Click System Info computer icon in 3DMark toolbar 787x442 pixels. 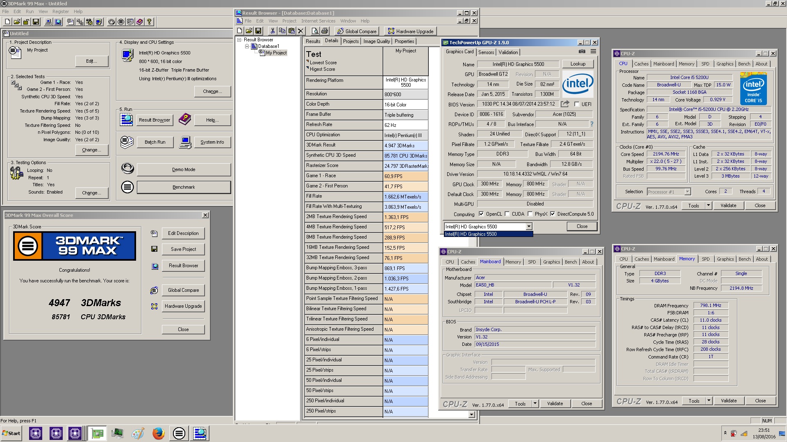(x=48, y=22)
